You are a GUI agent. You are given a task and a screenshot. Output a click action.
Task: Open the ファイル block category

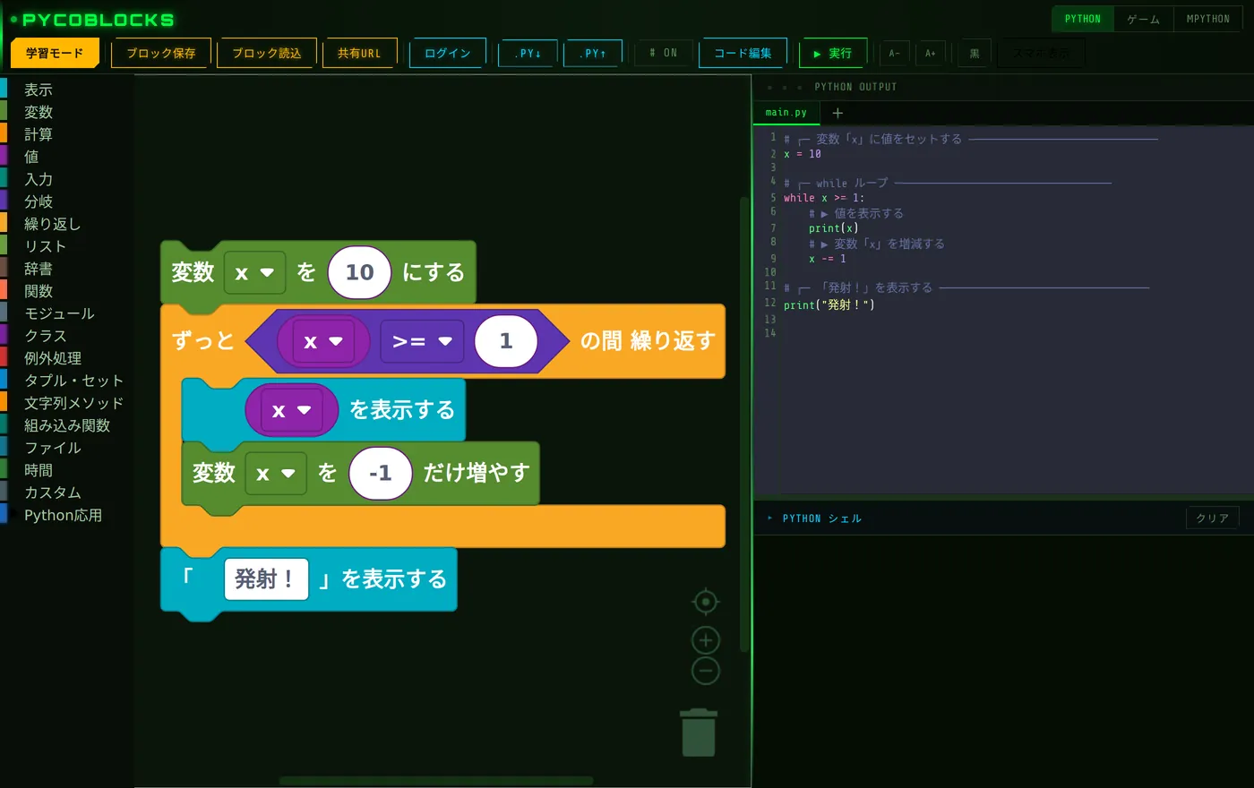(53, 448)
